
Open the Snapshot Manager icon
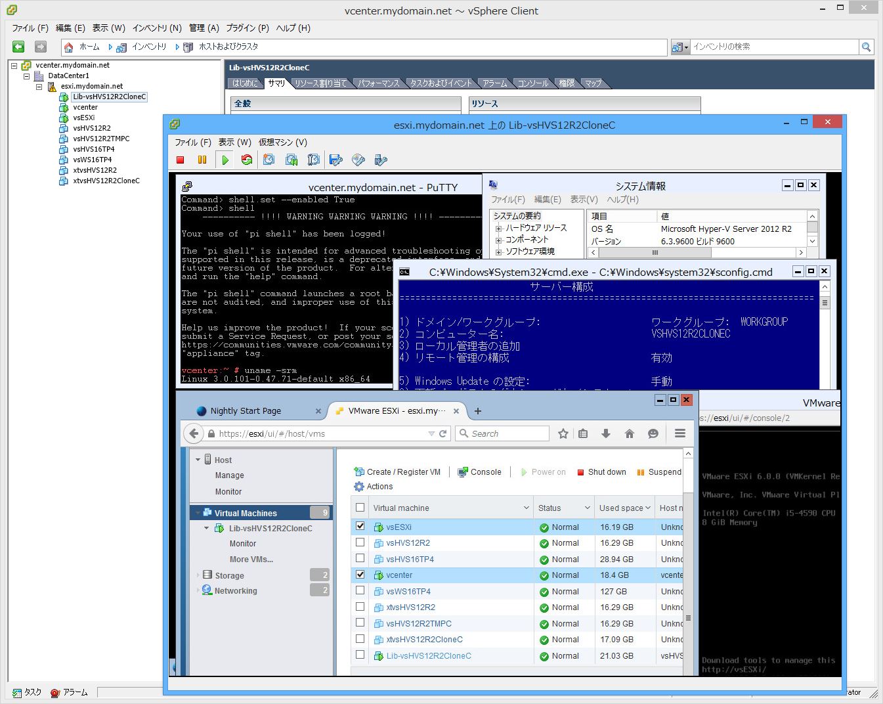tap(314, 160)
